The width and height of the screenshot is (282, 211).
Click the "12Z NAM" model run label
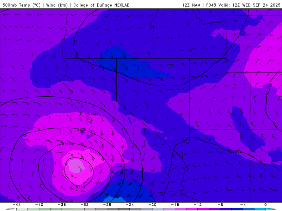pos(191,5)
